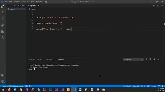Open errors and warnings count in status bar
The image size is (165, 92).
(x=28, y=86)
